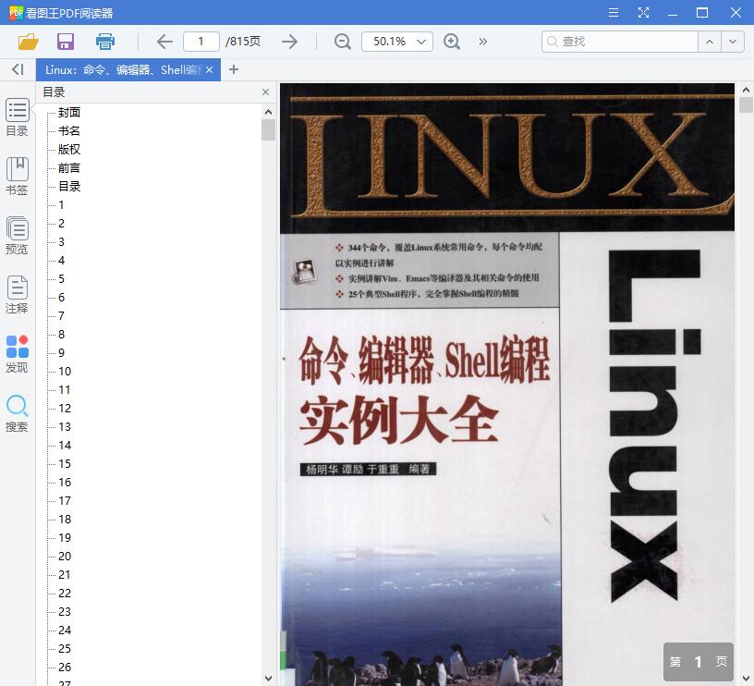Screen dimensions: 754x686
Task: Select the 封面 outline entry
Action: [69, 113]
